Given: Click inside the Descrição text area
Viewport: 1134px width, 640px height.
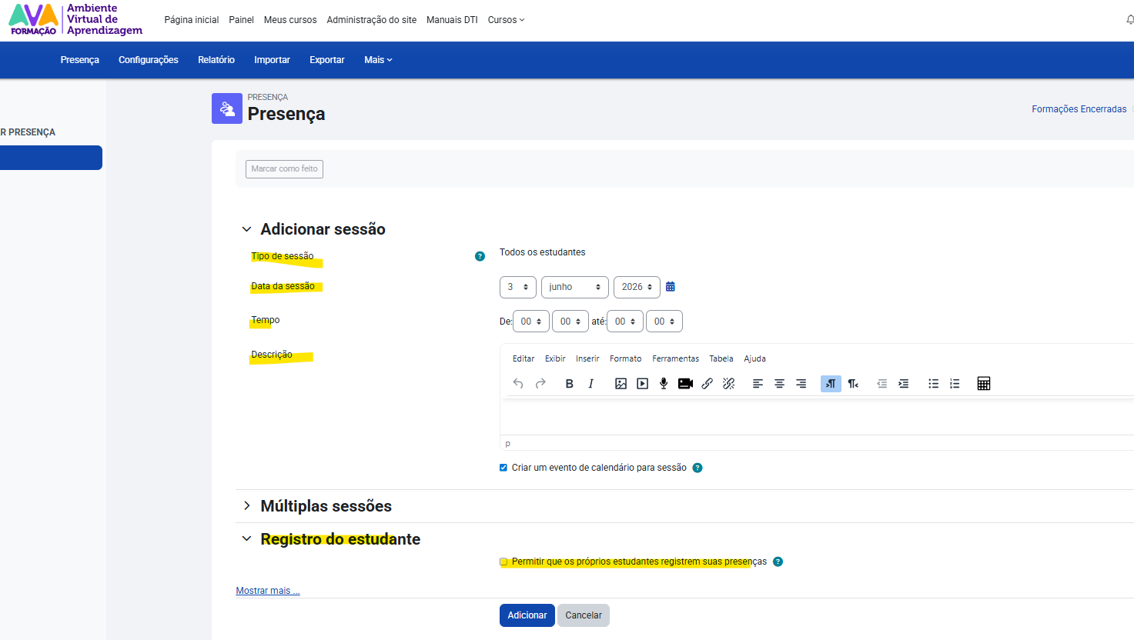Looking at the screenshot, I should 816,416.
